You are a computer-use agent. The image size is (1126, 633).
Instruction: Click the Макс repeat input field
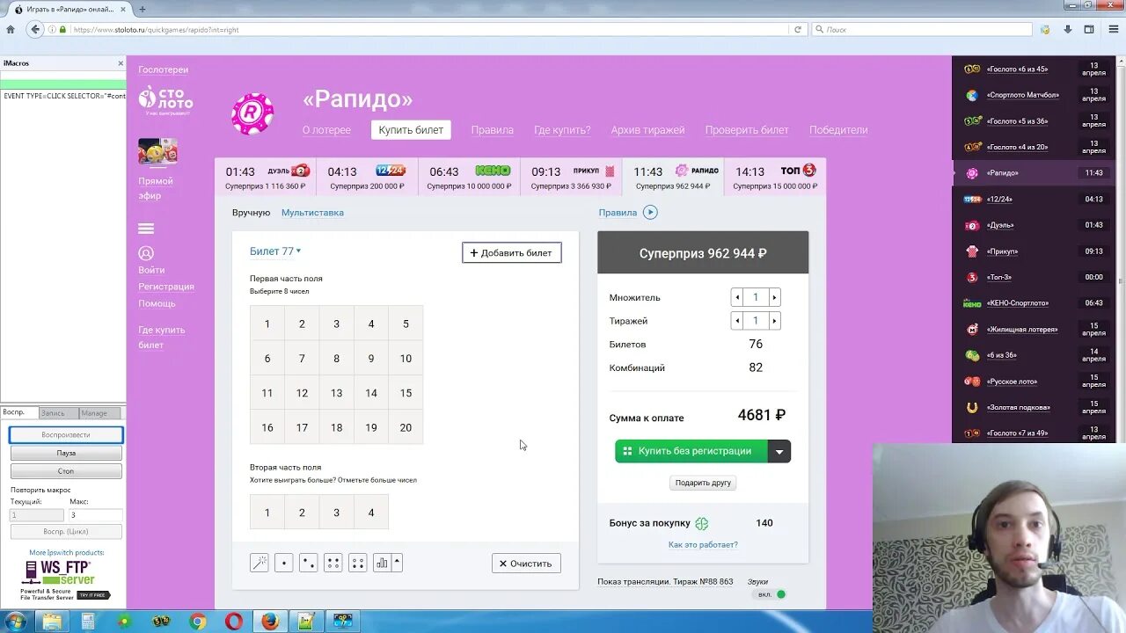(95, 515)
